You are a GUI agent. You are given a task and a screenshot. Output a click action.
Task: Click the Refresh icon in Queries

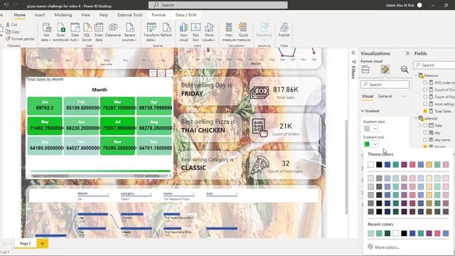166,28
